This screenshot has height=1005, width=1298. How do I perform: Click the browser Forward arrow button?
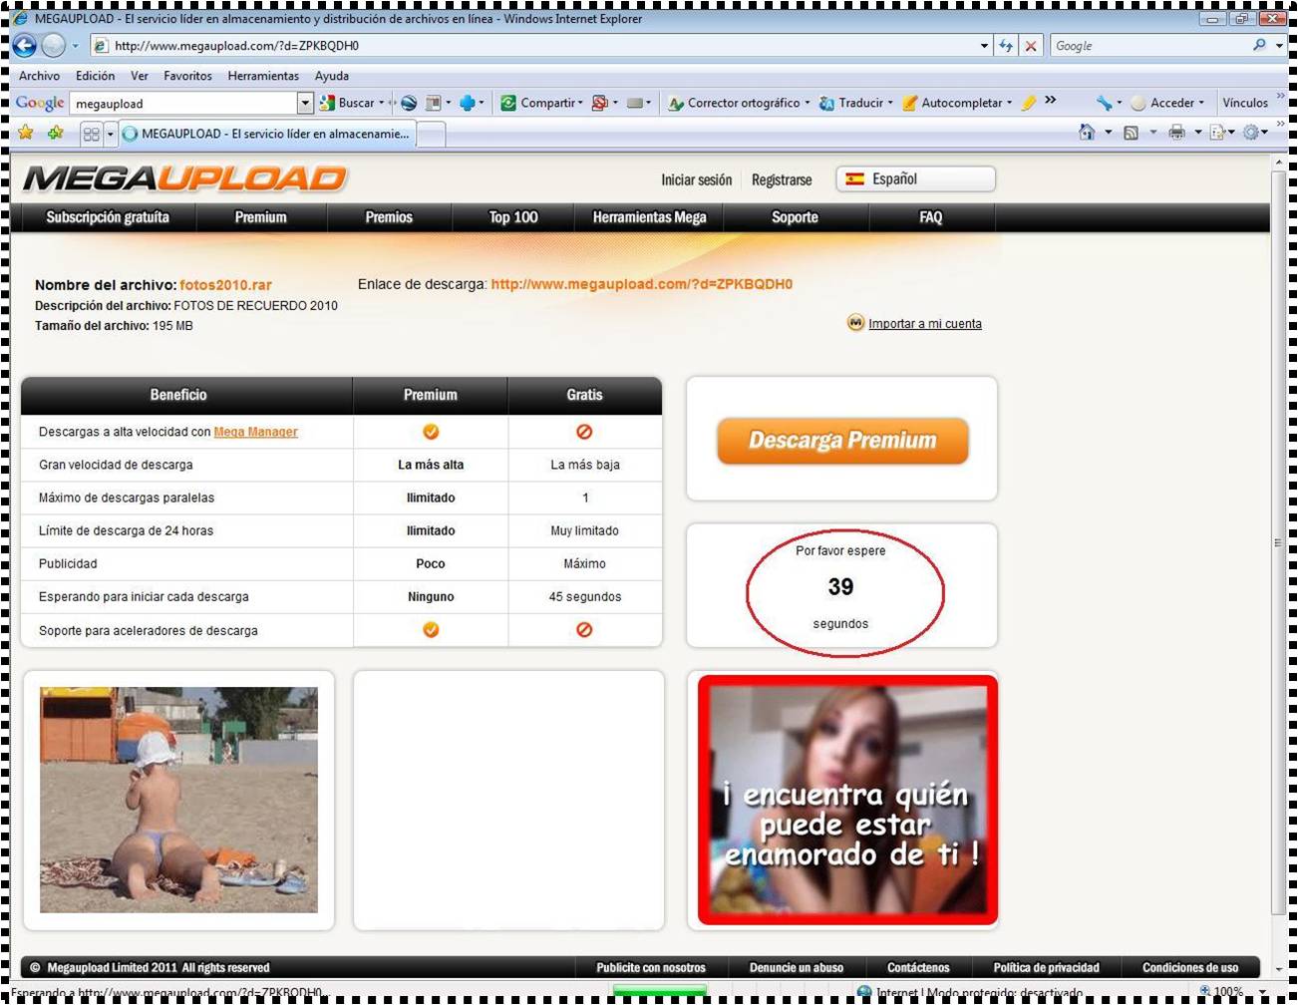pyautogui.click(x=54, y=45)
